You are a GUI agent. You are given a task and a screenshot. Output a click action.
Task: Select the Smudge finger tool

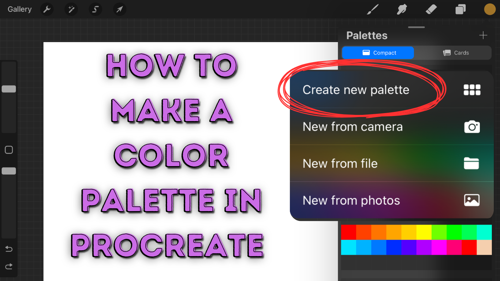click(x=402, y=9)
